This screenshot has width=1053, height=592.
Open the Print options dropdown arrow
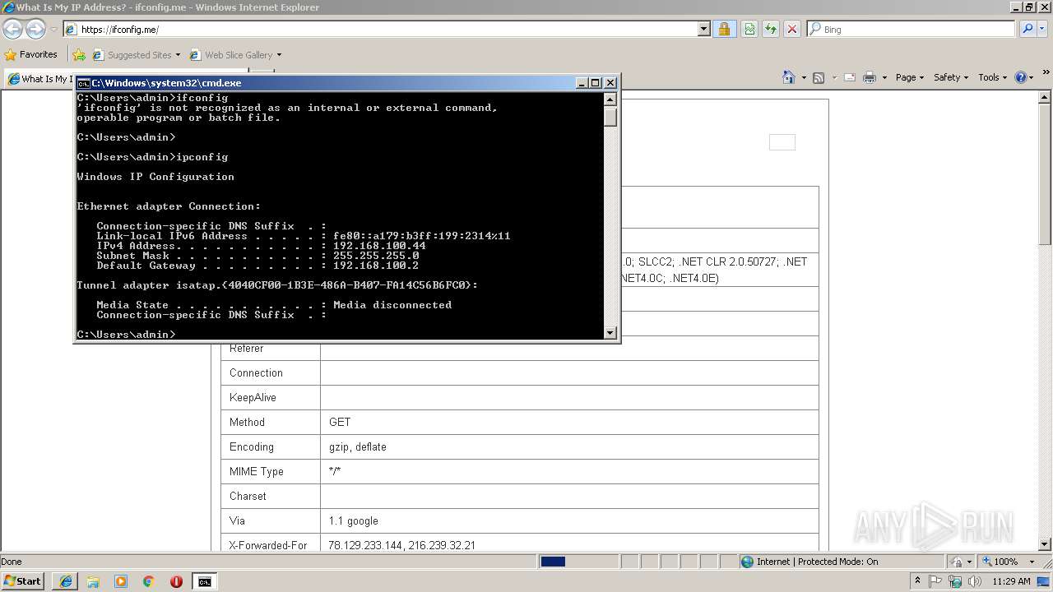coord(884,77)
